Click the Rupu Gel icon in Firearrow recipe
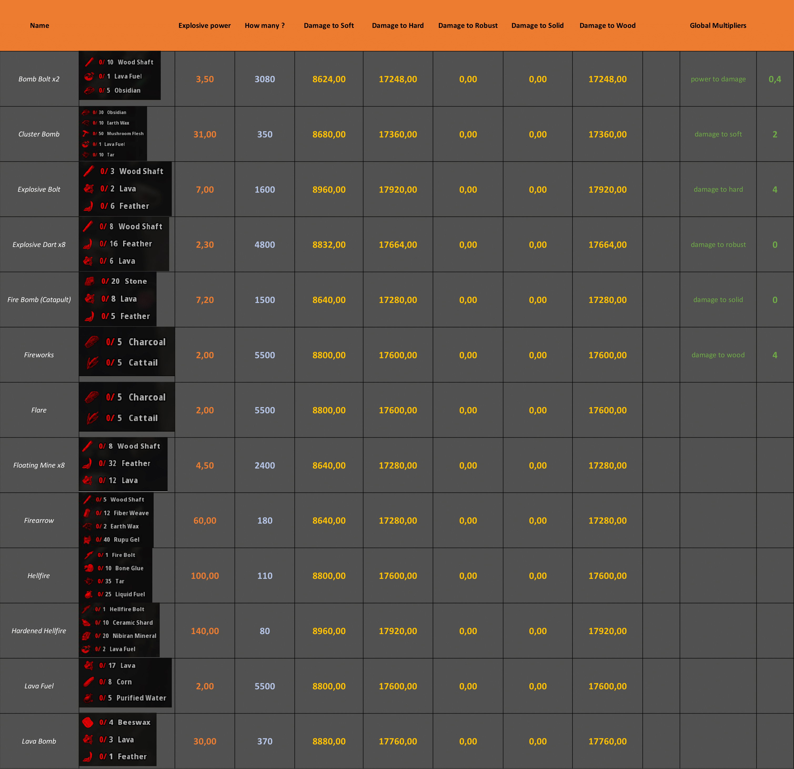 pos(87,539)
